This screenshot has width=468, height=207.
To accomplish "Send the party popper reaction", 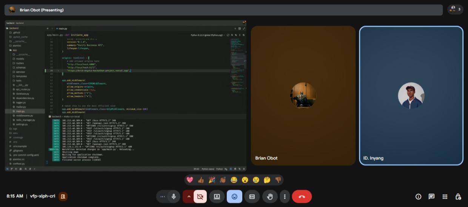I will [x=212, y=180].
